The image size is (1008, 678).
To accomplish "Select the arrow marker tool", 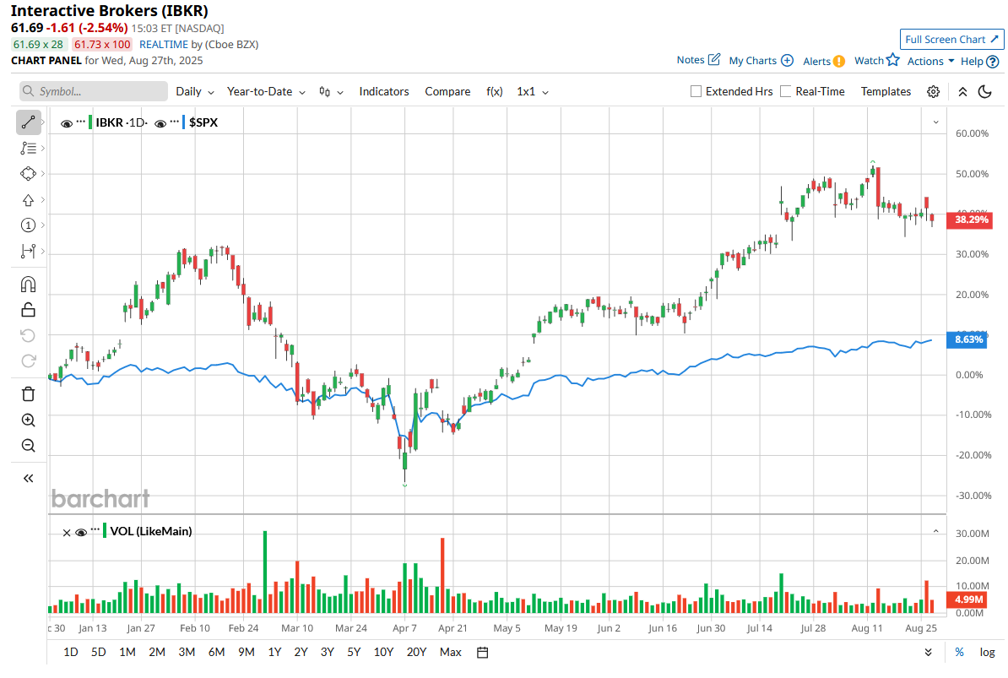I will [x=29, y=200].
